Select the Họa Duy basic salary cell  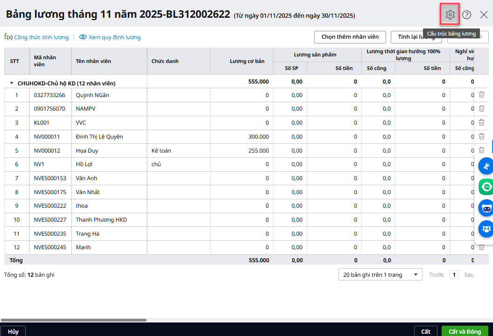pos(242,151)
